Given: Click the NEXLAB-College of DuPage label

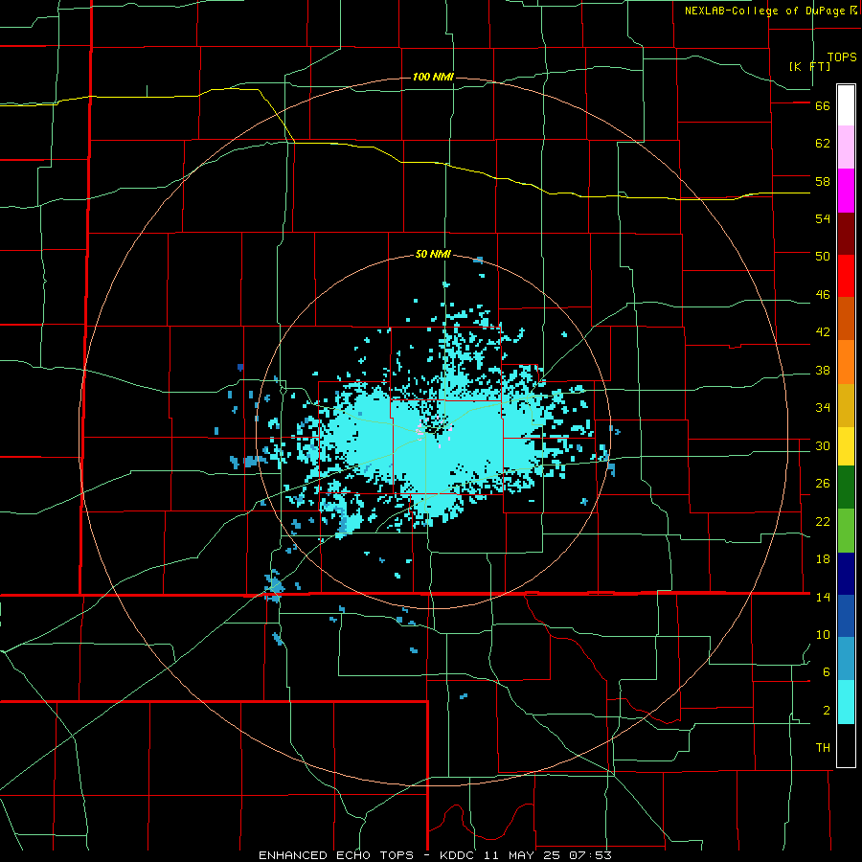Looking at the screenshot, I should pos(764,11).
